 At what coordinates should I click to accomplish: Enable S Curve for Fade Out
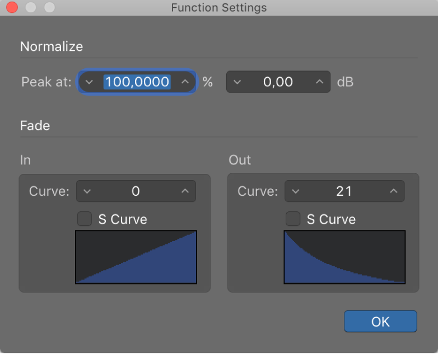pyautogui.click(x=293, y=219)
